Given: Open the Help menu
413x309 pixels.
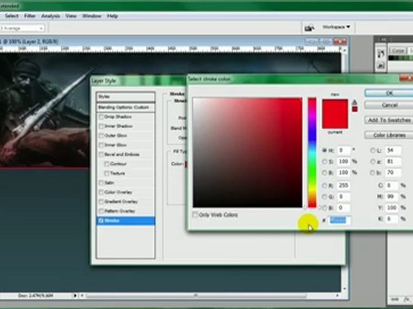Looking at the screenshot, I should (112, 16).
